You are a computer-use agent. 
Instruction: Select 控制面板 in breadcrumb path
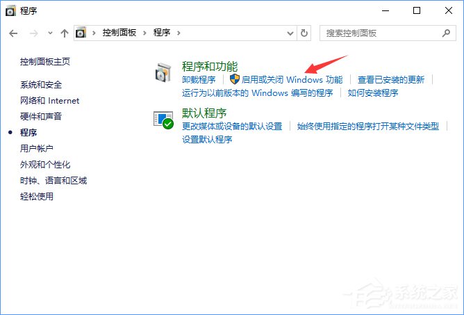(119, 32)
